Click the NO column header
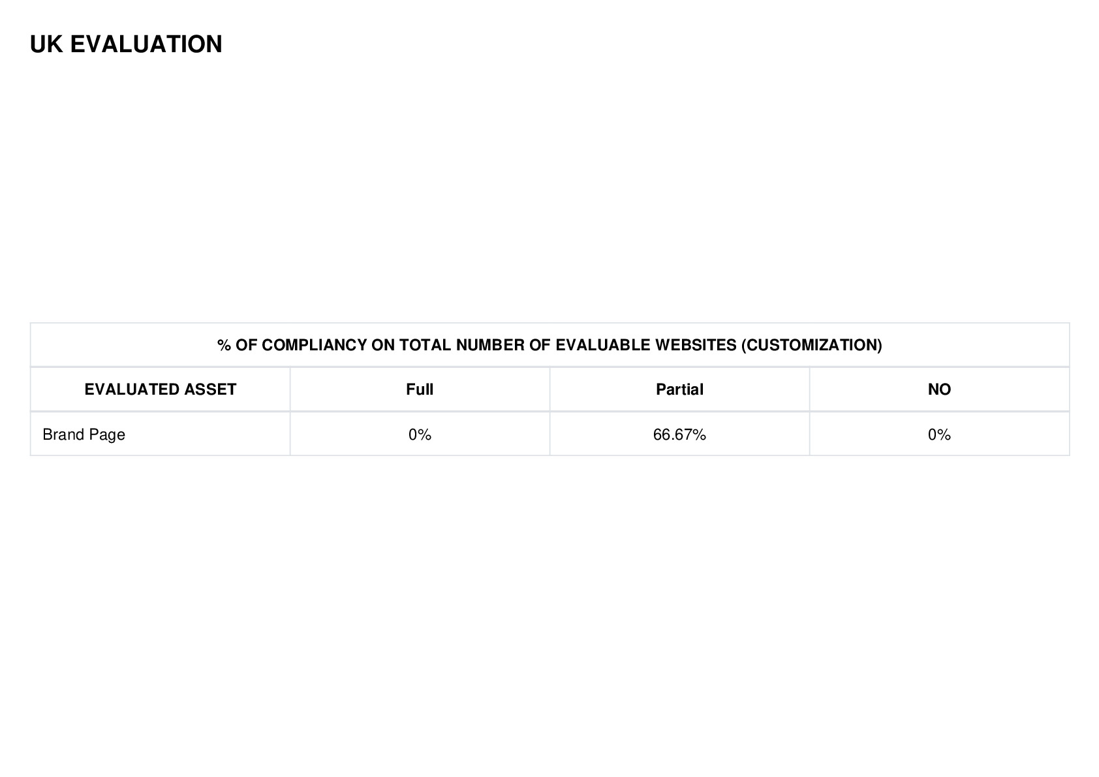 pyautogui.click(x=939, y=389)
